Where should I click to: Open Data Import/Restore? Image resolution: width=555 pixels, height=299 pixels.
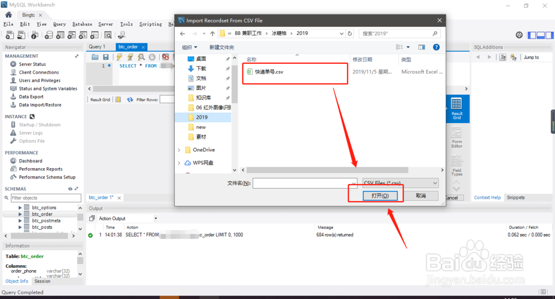coord(40,105)
